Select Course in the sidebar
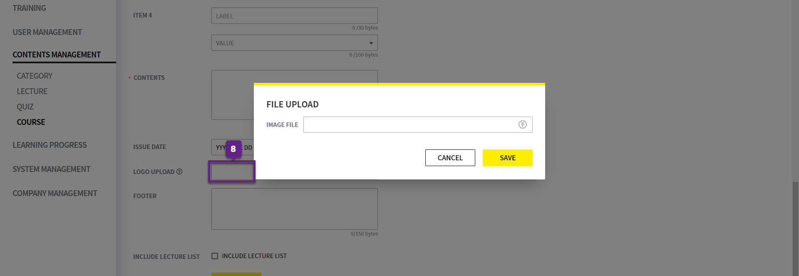The width and height of the screenshot is (799, 276). [x=31, y=122]
